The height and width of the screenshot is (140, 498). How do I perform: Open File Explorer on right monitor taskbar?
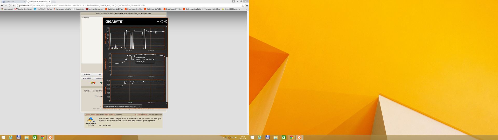275,137
